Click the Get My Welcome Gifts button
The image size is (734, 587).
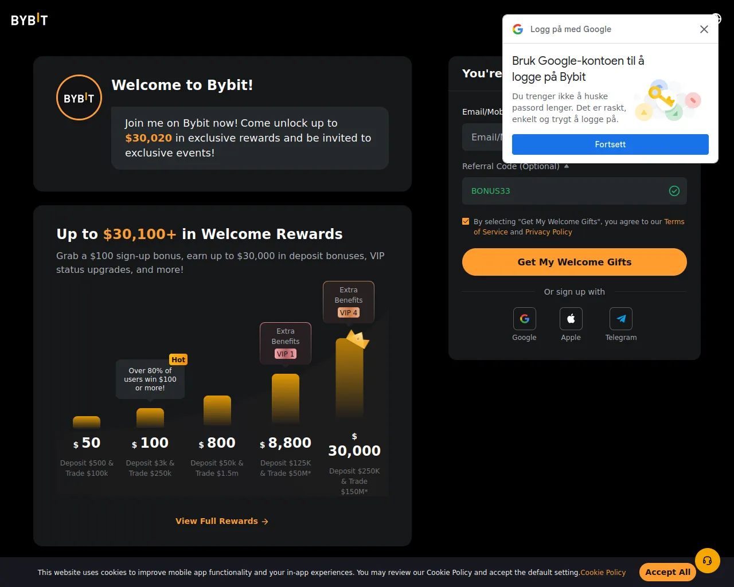click(x=574, y=262)
